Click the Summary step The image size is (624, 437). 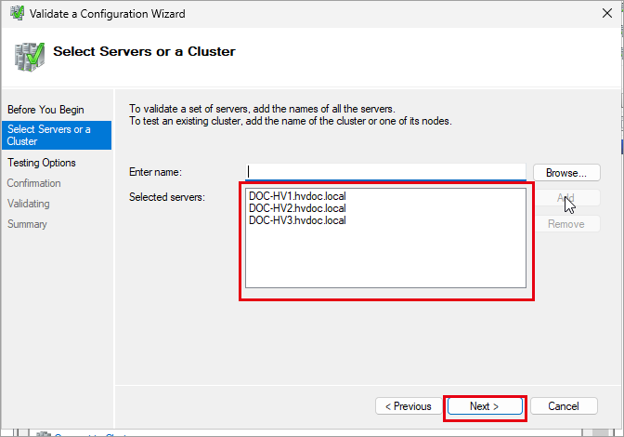(x=27, y=224)
